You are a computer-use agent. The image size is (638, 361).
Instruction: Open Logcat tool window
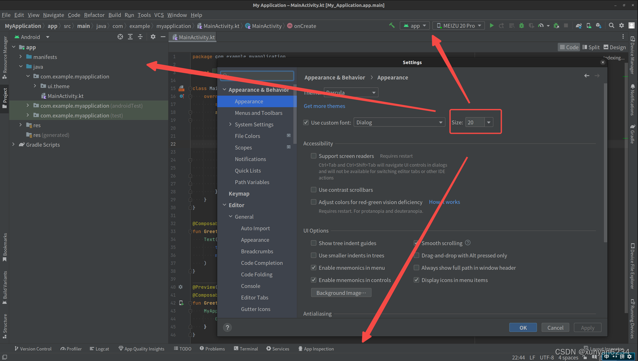point(99,349)
